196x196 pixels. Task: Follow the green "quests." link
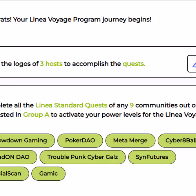[x=134, y=64]
